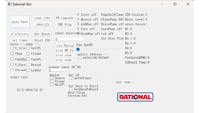Run CMD Ping
This screenshot has width=200, height=113.
pos(64,24)
